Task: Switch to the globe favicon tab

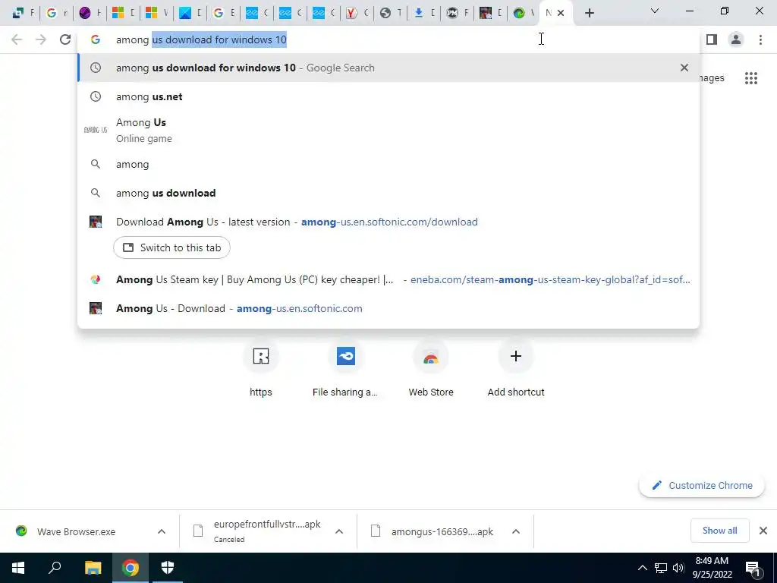Action: pyautogui.click(x=390, y=13)
